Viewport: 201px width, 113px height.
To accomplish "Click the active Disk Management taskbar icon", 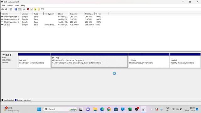I will tap(144, 110).
